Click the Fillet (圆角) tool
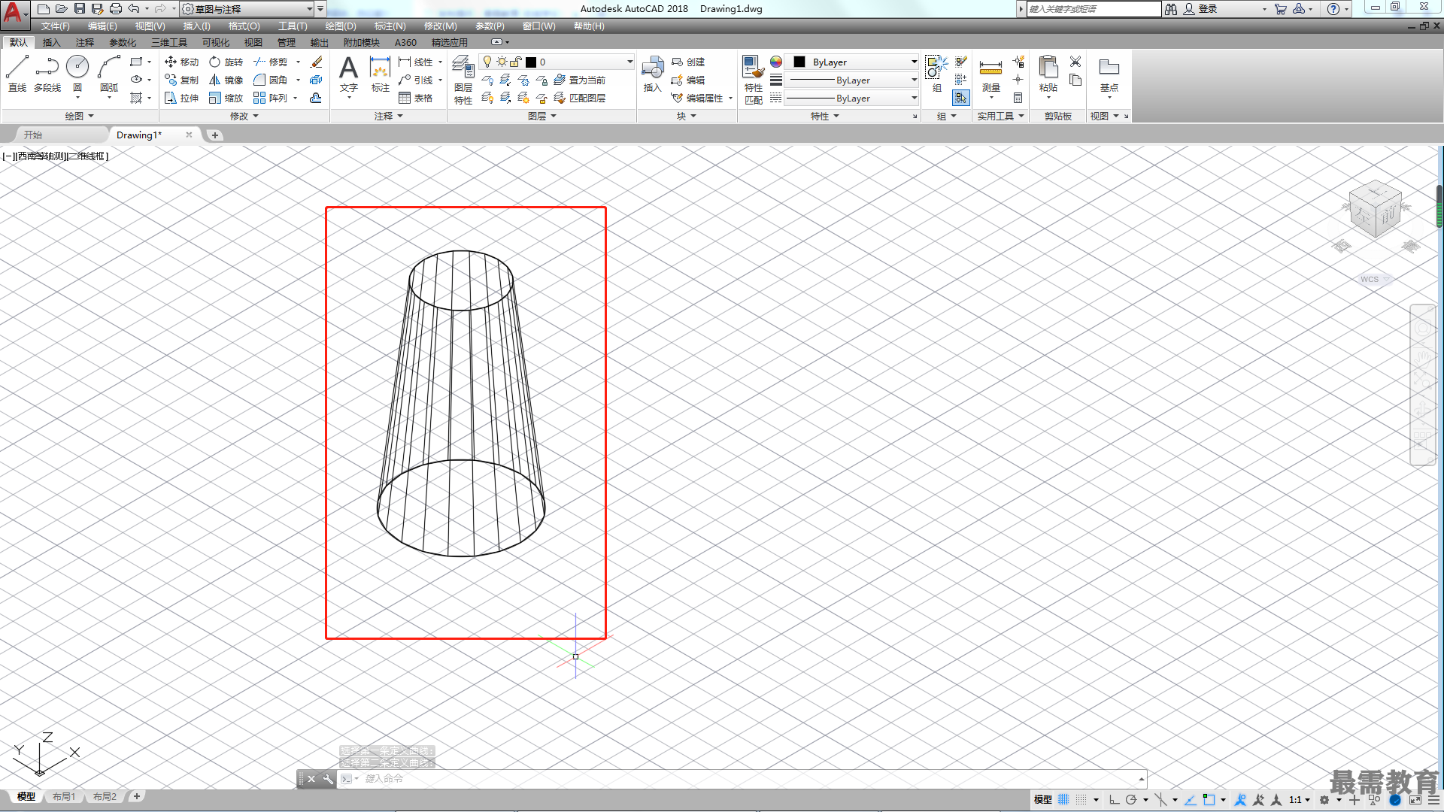The width and height of the screenshot is (1444, 812). pos(271,80)
